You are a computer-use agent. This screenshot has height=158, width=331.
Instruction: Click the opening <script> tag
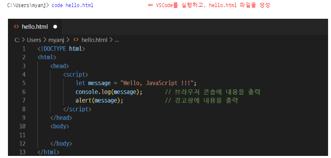pos(76,75)
